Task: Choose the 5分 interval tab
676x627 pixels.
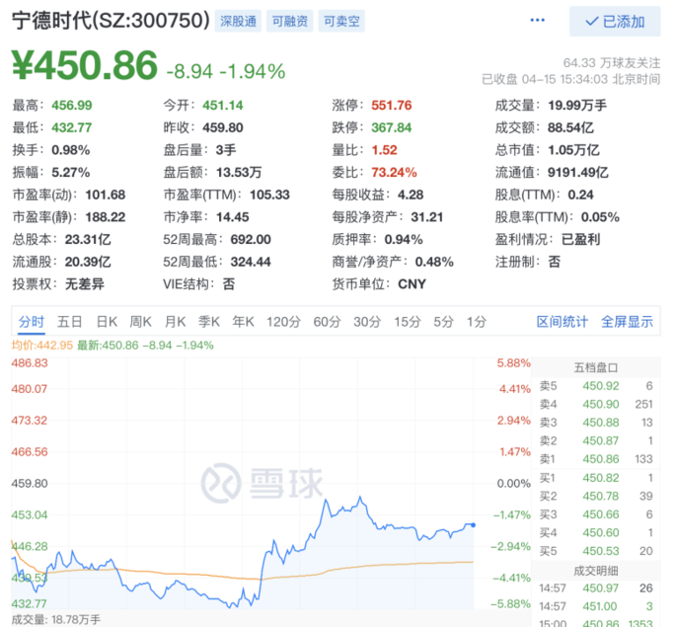Action: (x=444, y=322)
